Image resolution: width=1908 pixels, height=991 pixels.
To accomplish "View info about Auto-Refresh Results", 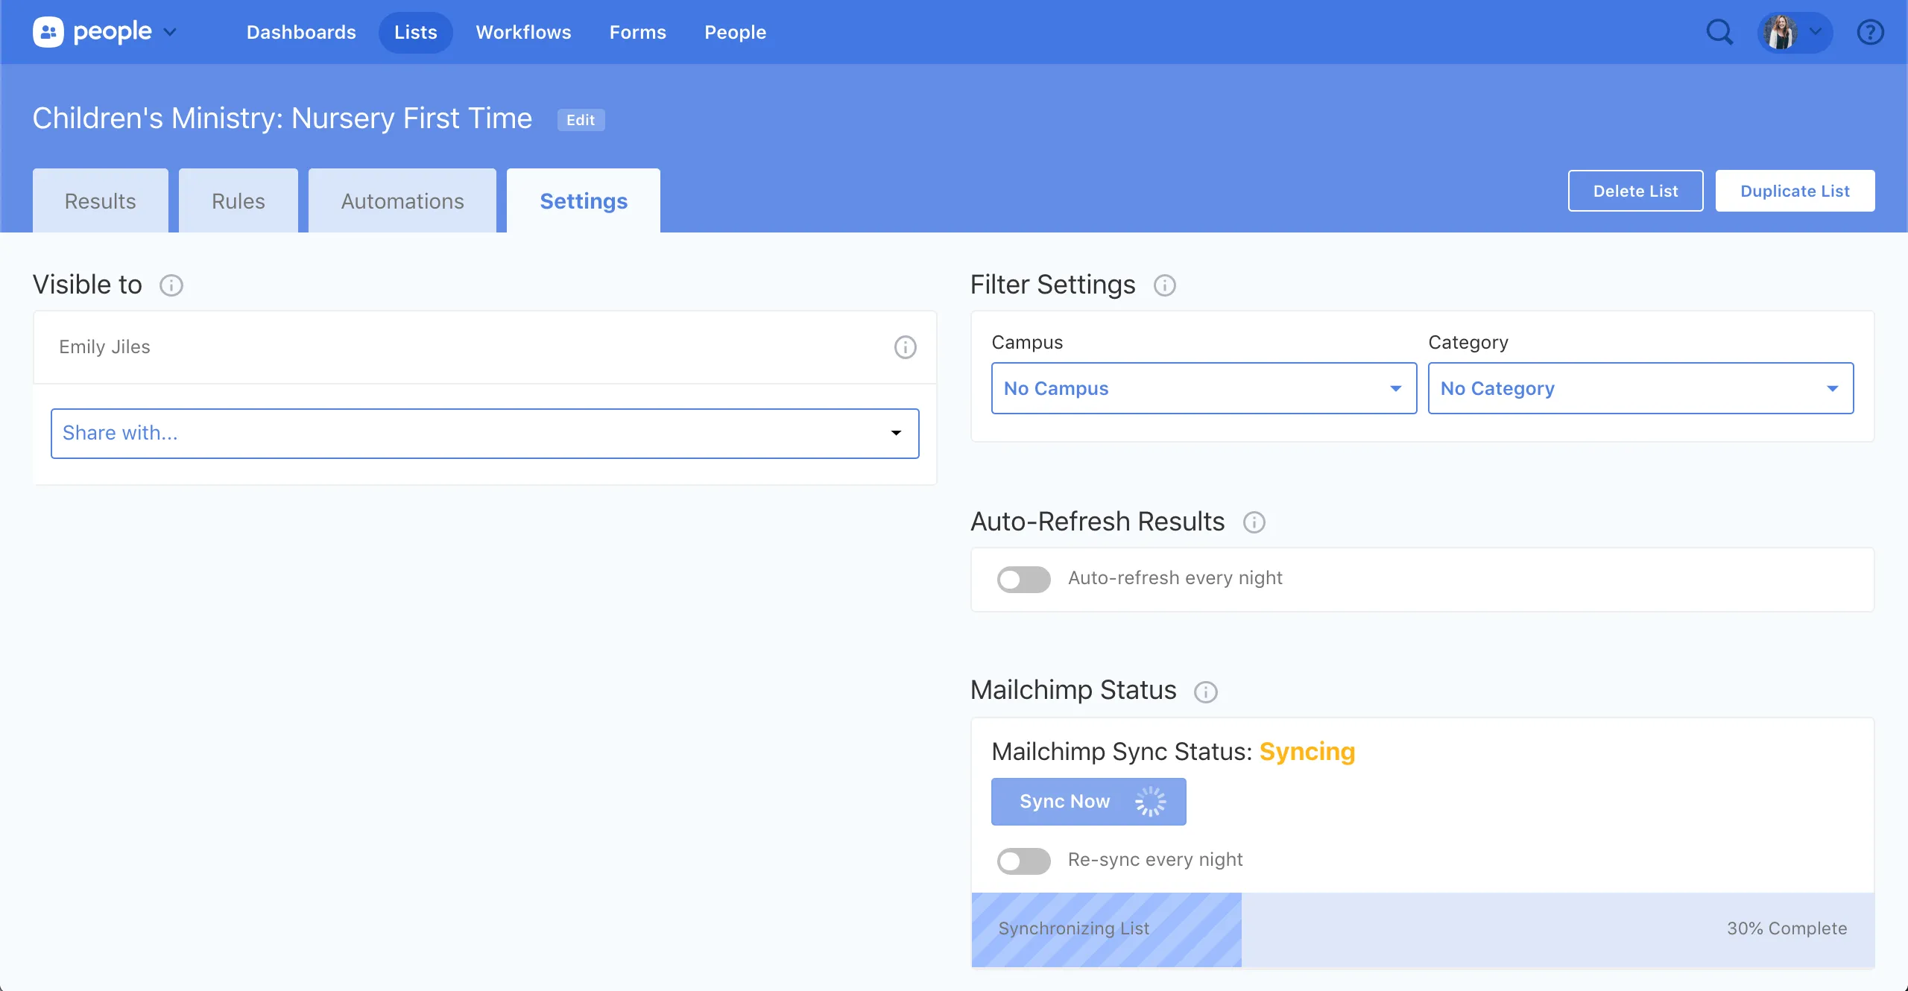I will [x=1254, y=522].
